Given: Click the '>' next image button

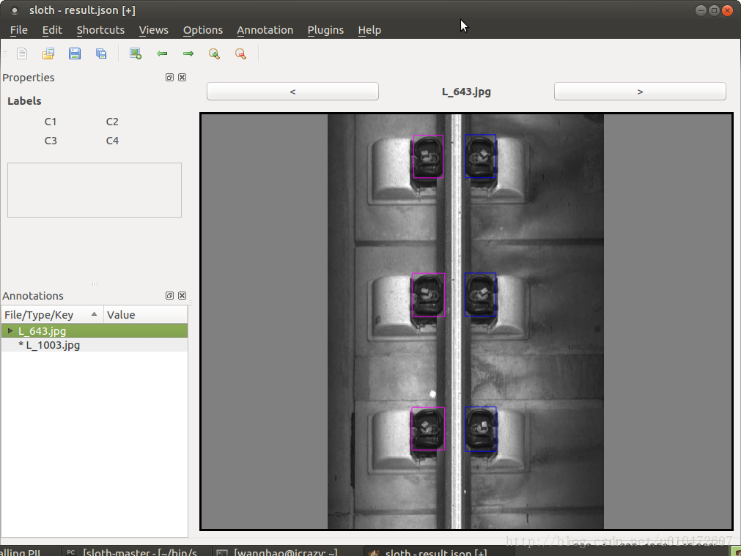Looking at the screenshot, I should [x=640, y=91].
